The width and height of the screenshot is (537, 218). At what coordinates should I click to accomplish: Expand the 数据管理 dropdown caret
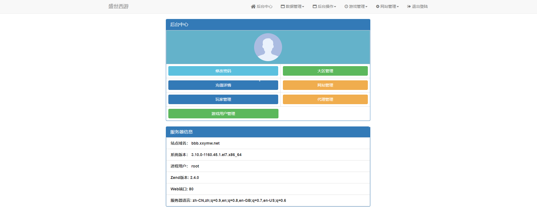click(303, 7)
